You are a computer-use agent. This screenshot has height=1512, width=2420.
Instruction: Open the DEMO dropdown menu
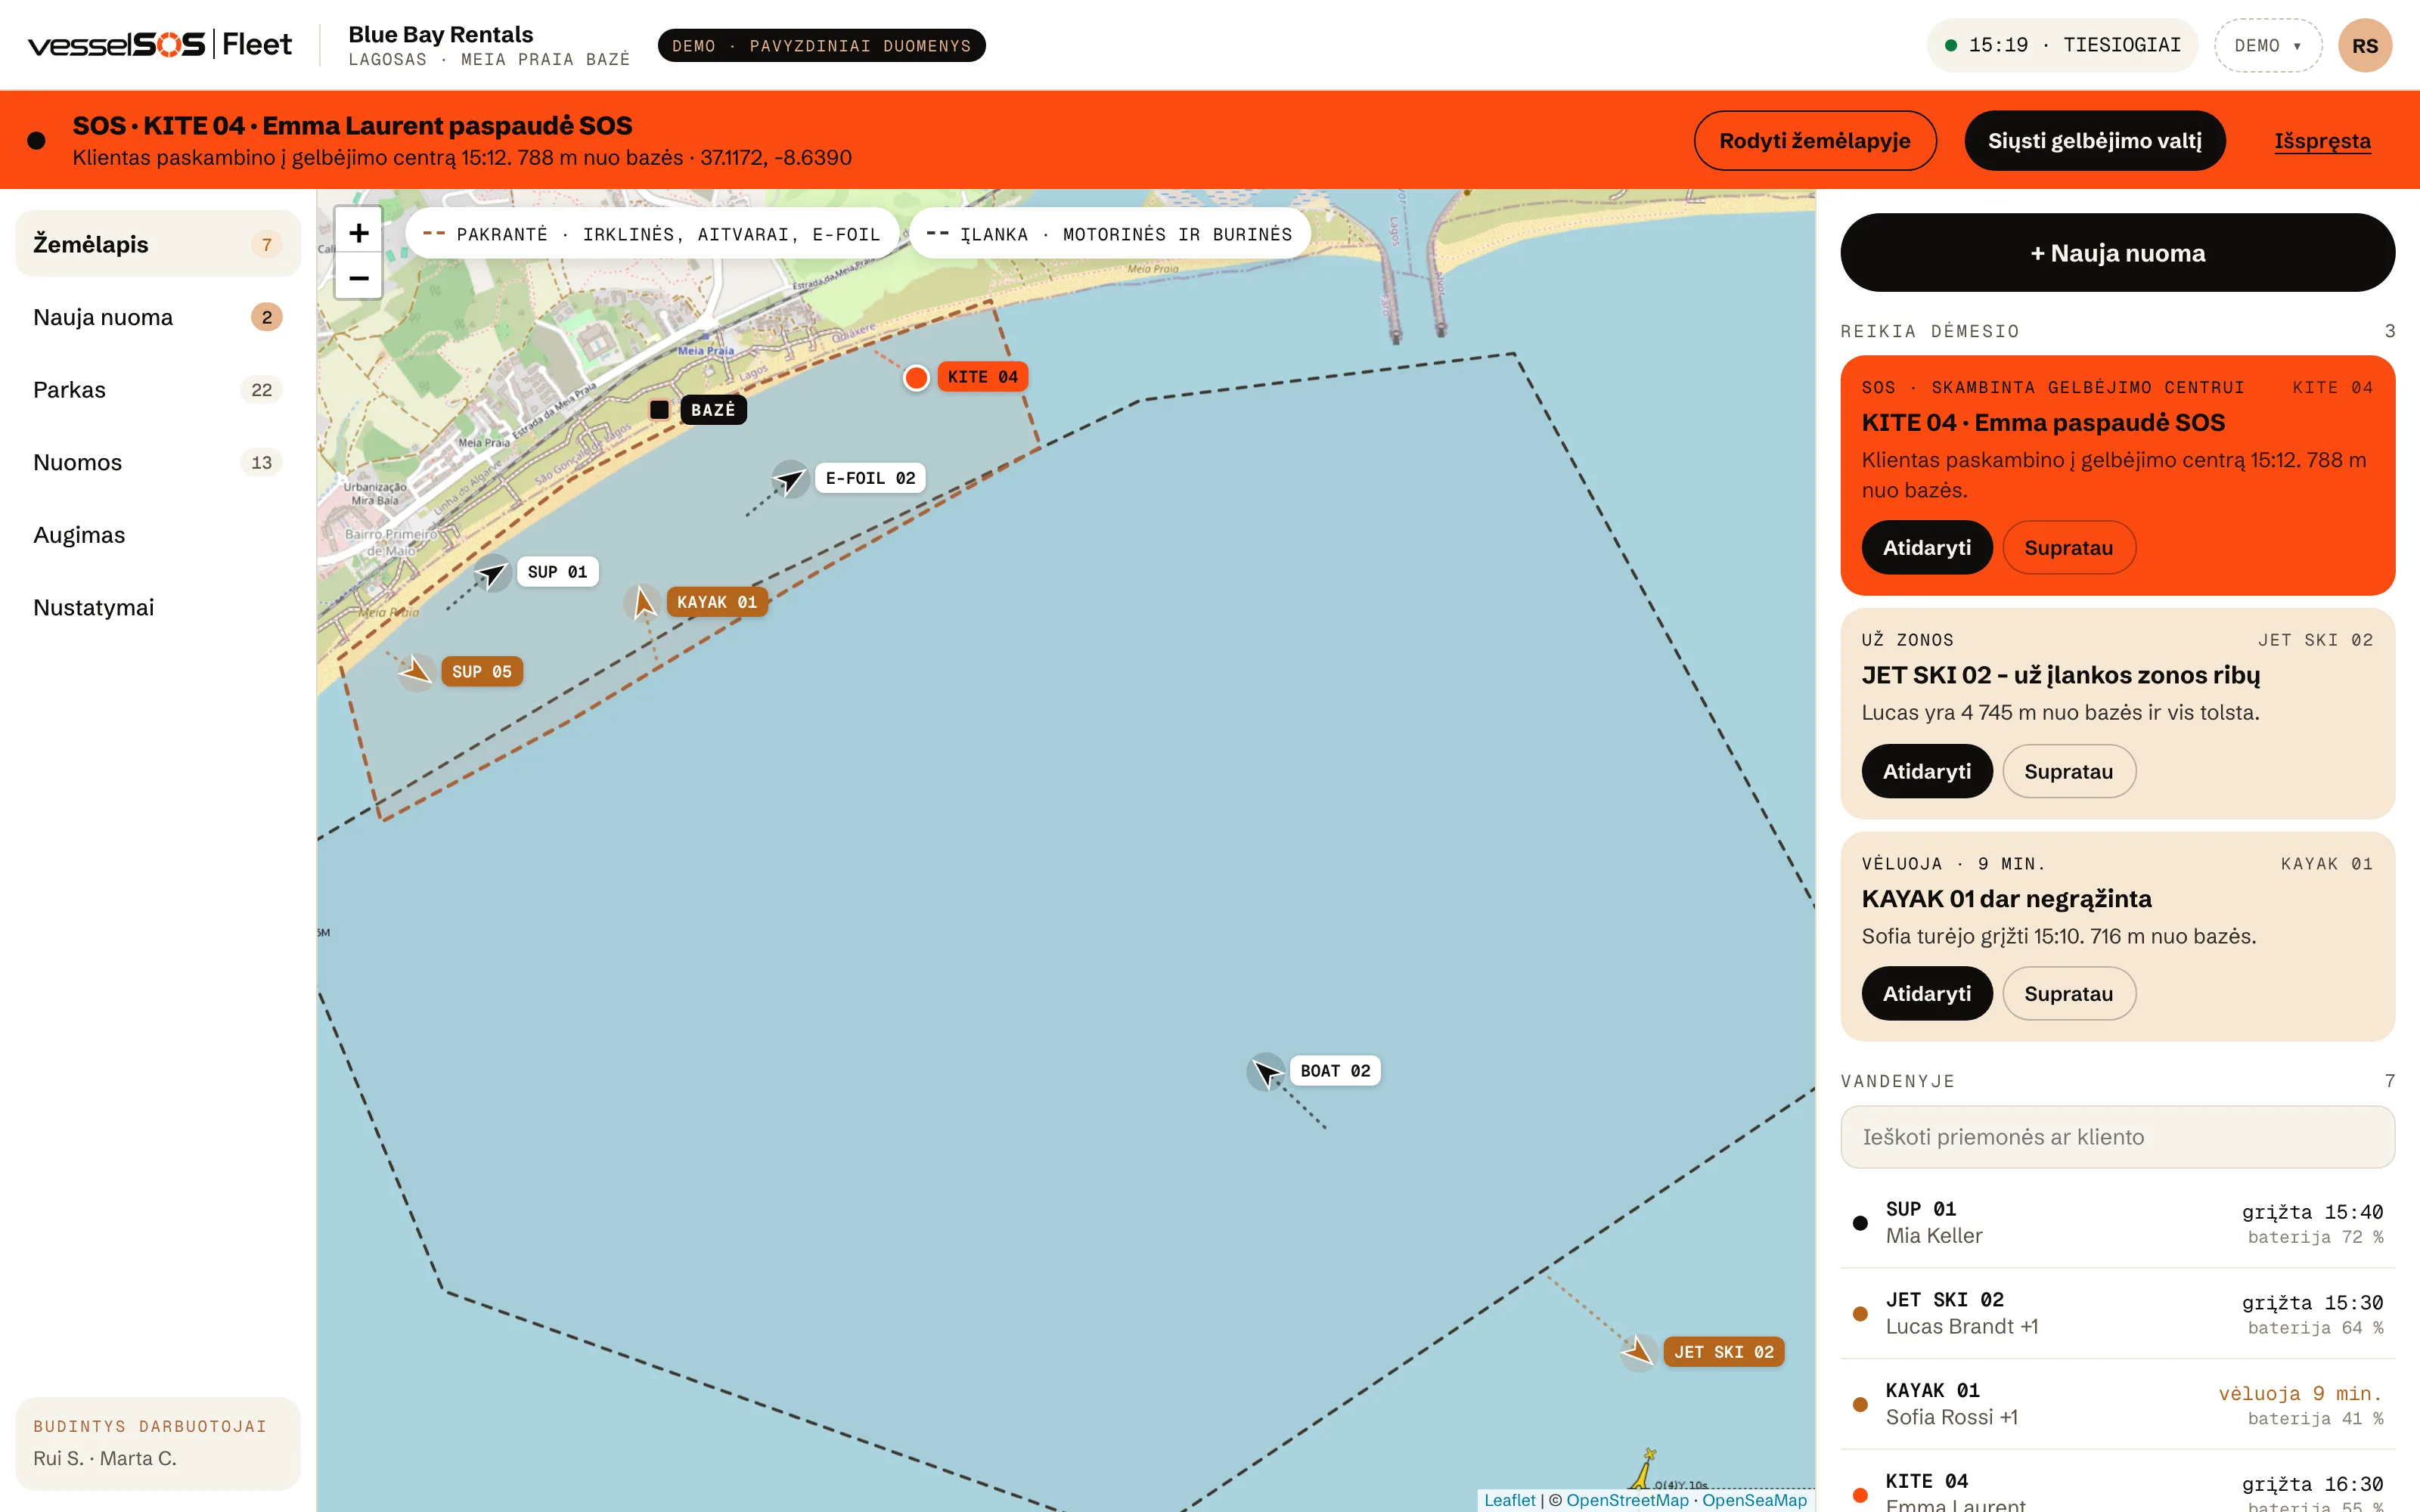point(2267,45)
